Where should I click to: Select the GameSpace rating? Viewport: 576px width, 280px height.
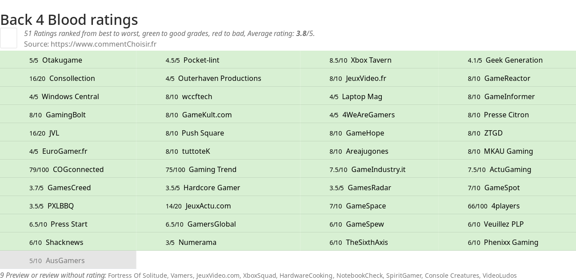point(369,206)
